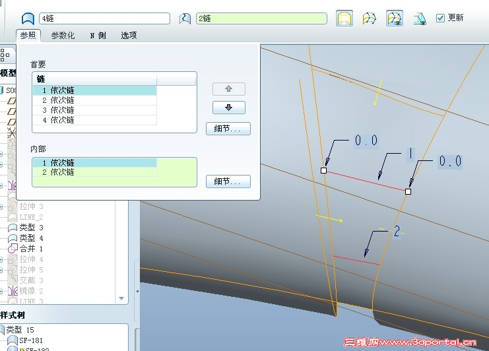The width and height of the screenshot is (489, 351).
Task: Move chain down with the down arrow
Action: 228,108
